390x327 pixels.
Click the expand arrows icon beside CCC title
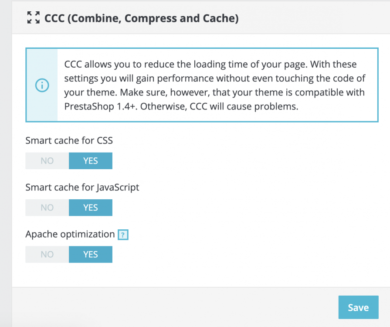(33, 18)
